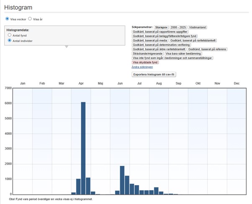Click the "Histogram" page heading
252x204 pixels.
pos(19,7)
